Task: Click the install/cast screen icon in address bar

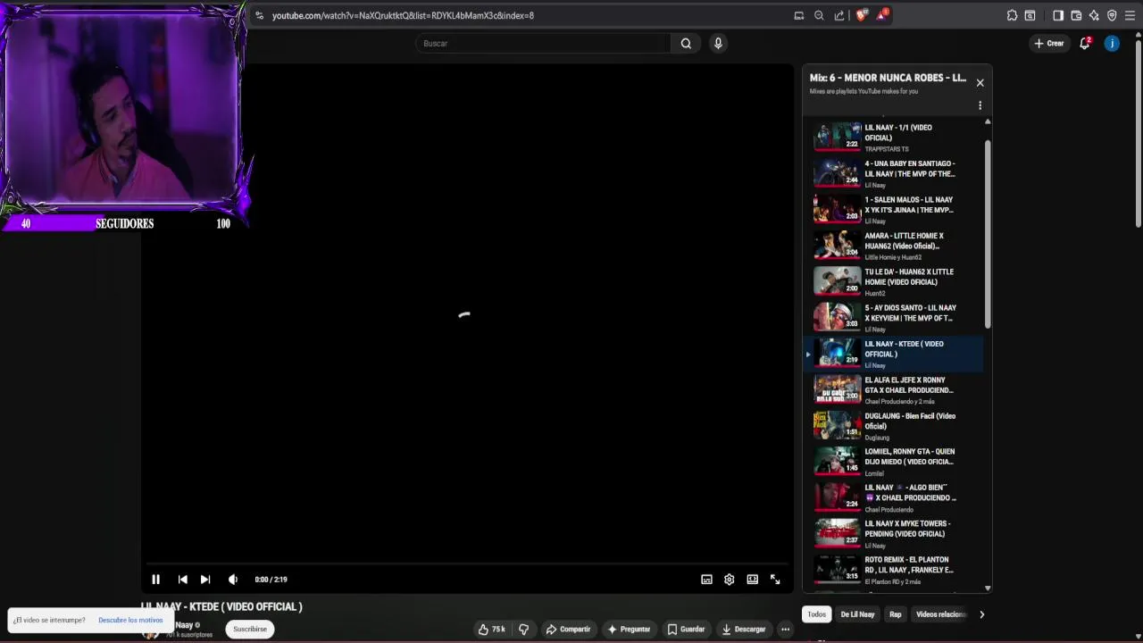Action: tap(799, 15)
